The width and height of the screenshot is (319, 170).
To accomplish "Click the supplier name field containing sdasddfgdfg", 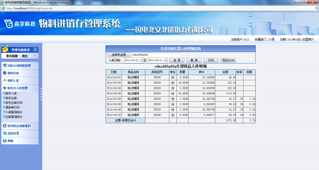I will (156, 55).
